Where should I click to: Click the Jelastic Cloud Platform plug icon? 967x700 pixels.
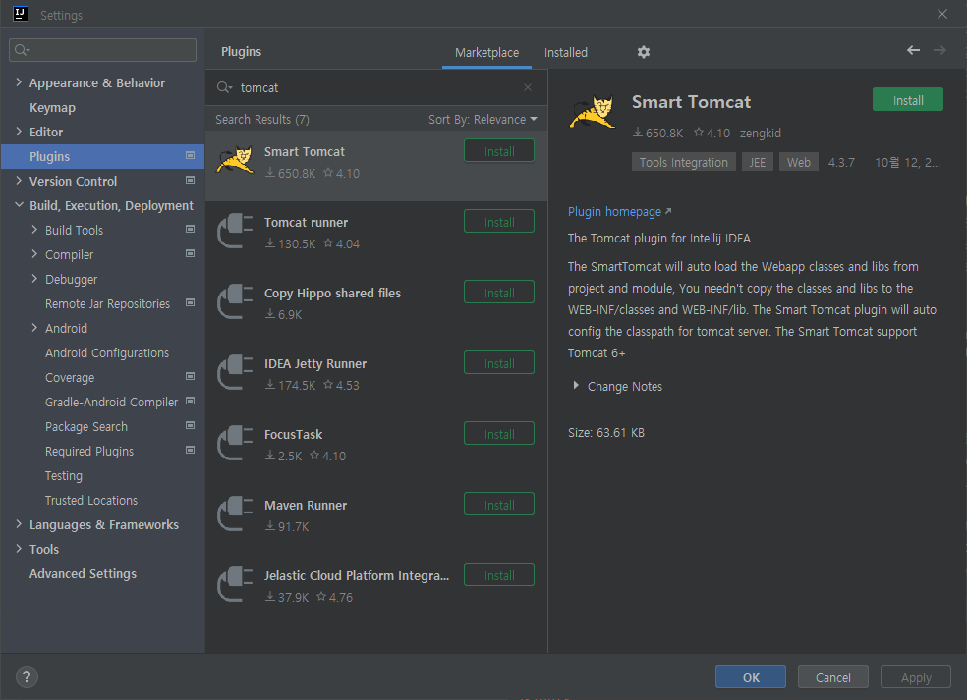coord(235,584)
